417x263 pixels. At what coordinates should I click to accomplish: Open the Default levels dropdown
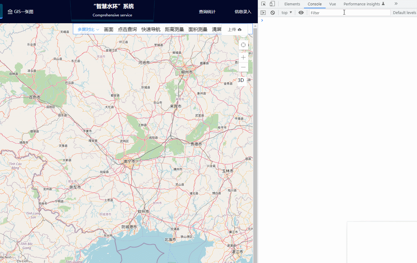(404, 13)
